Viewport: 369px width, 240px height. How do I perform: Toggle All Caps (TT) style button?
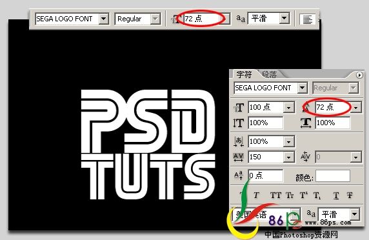[x=275, y=195]
